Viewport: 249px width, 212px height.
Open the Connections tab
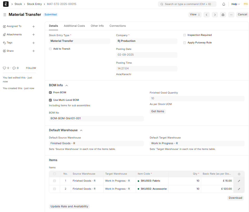[118, 26]
